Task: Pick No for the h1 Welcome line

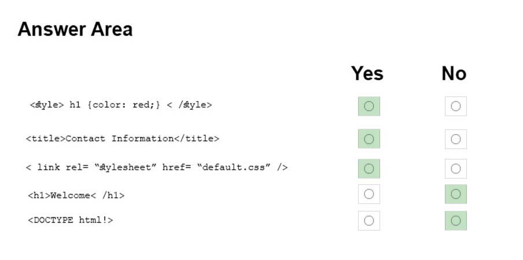Action: [x=456, y=194]
